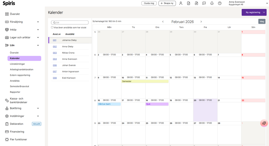Click the Lön hand icon in sidebar
This screenshot has height=146, width=269.
(x=7, y=45)
